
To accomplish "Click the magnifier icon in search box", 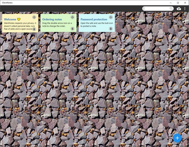I will pyautogui.click(x=171, y=9).
